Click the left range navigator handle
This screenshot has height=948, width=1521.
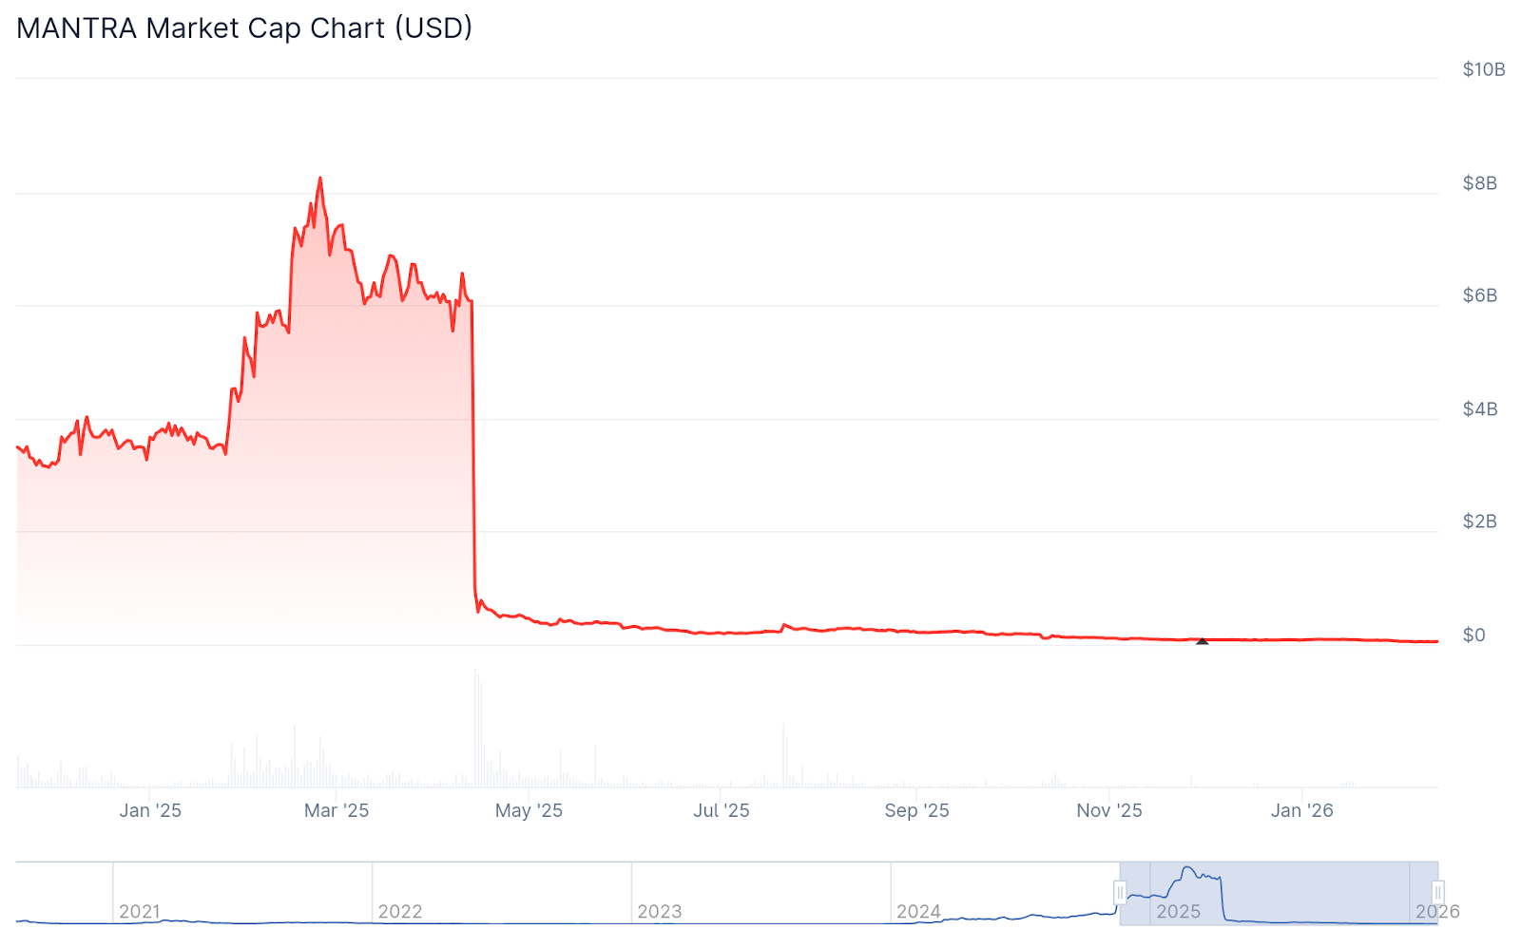pos(1120,893)
